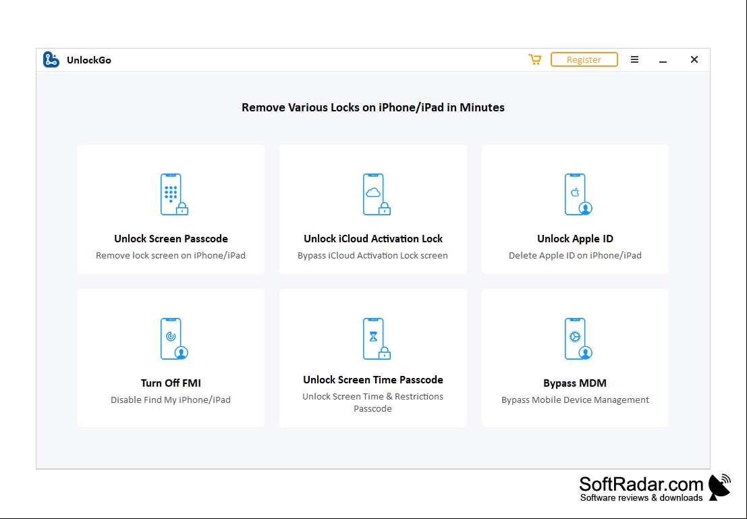Select the Unlock Apple ID title
747x519 pixels.
575,239
